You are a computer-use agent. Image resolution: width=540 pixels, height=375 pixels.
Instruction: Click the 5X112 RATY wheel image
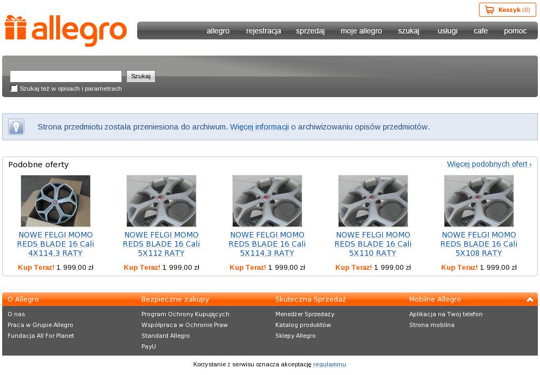[x=161, y=201]
